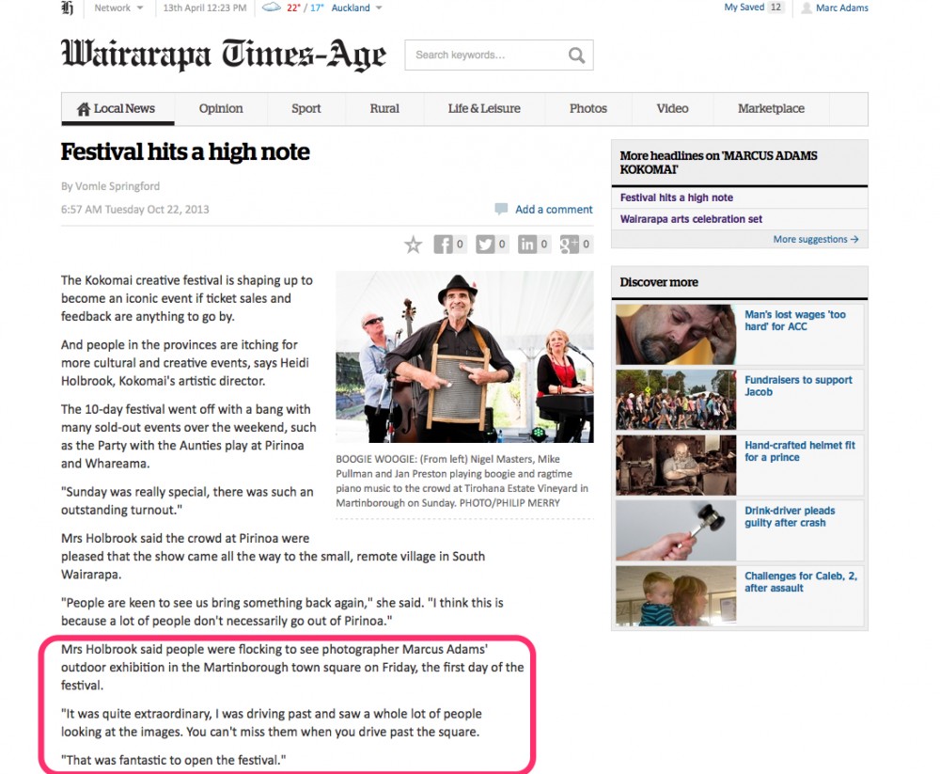This screenshot has width=940, height=774.
Task: Open the gavel thumbnail for drink-driver story
Action: click(x=675, y=529)
